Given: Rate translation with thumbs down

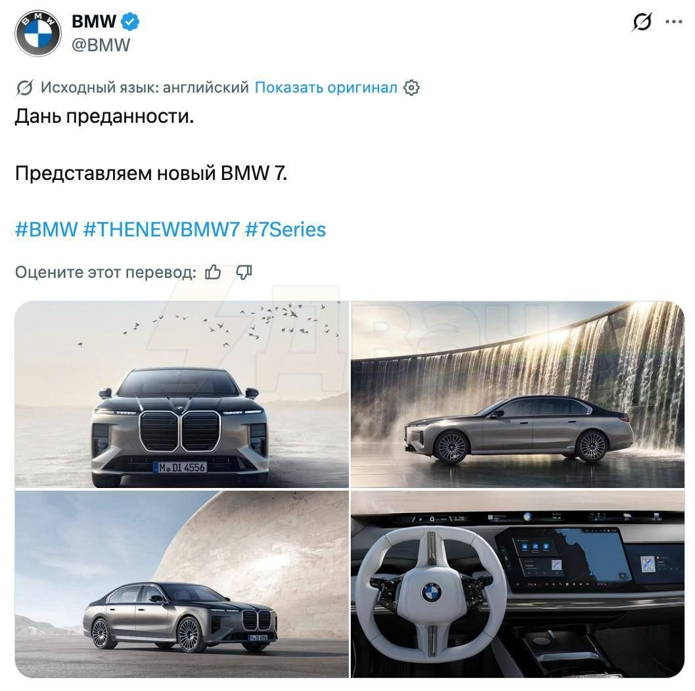Looking at the screenshot, I should (x=244, y=272).
